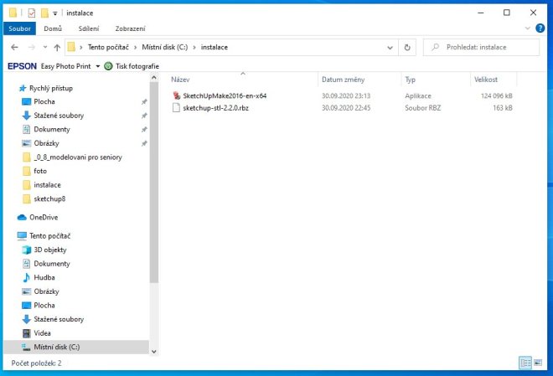
Task: Open the Zobrazení ribbon tab
Action: click(x=130, y=28)
